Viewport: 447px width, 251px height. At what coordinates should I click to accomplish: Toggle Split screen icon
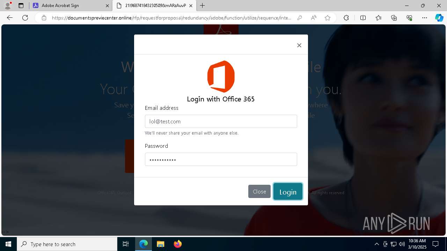coord(363,18)
